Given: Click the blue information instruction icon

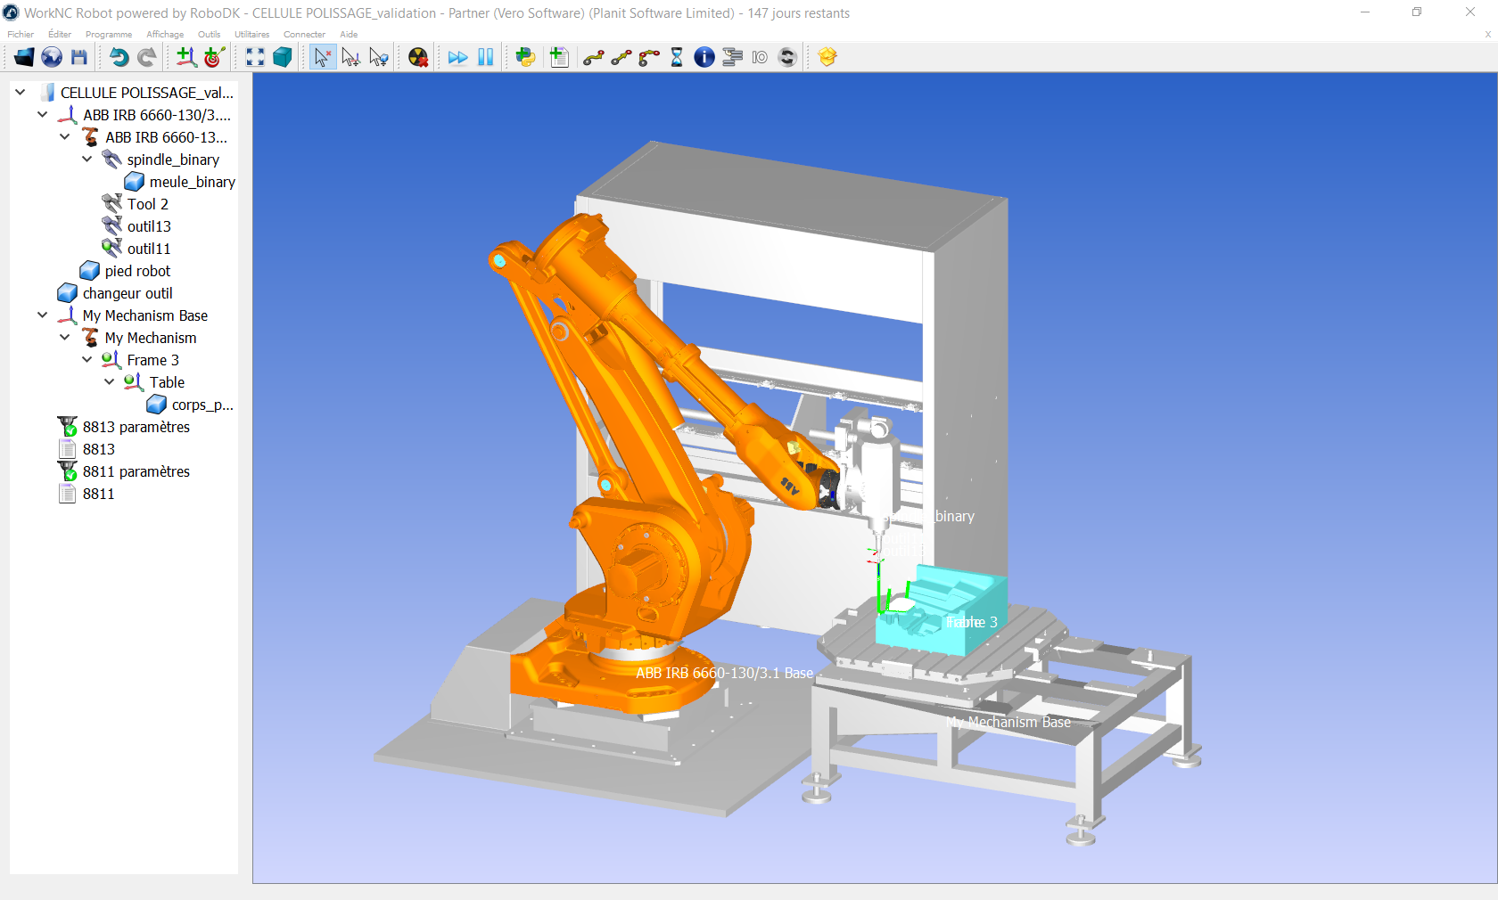Looking at the screenshot, I should (704, 57).
